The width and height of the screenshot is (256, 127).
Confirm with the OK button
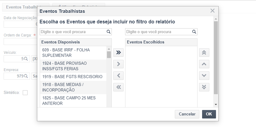209,114
